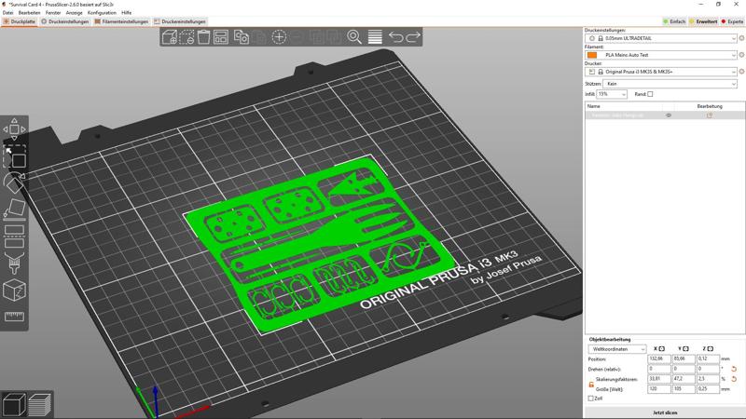Click gear icon next to printer preset
This screenshot has height=419, width=746.
[x=741, y=72]
